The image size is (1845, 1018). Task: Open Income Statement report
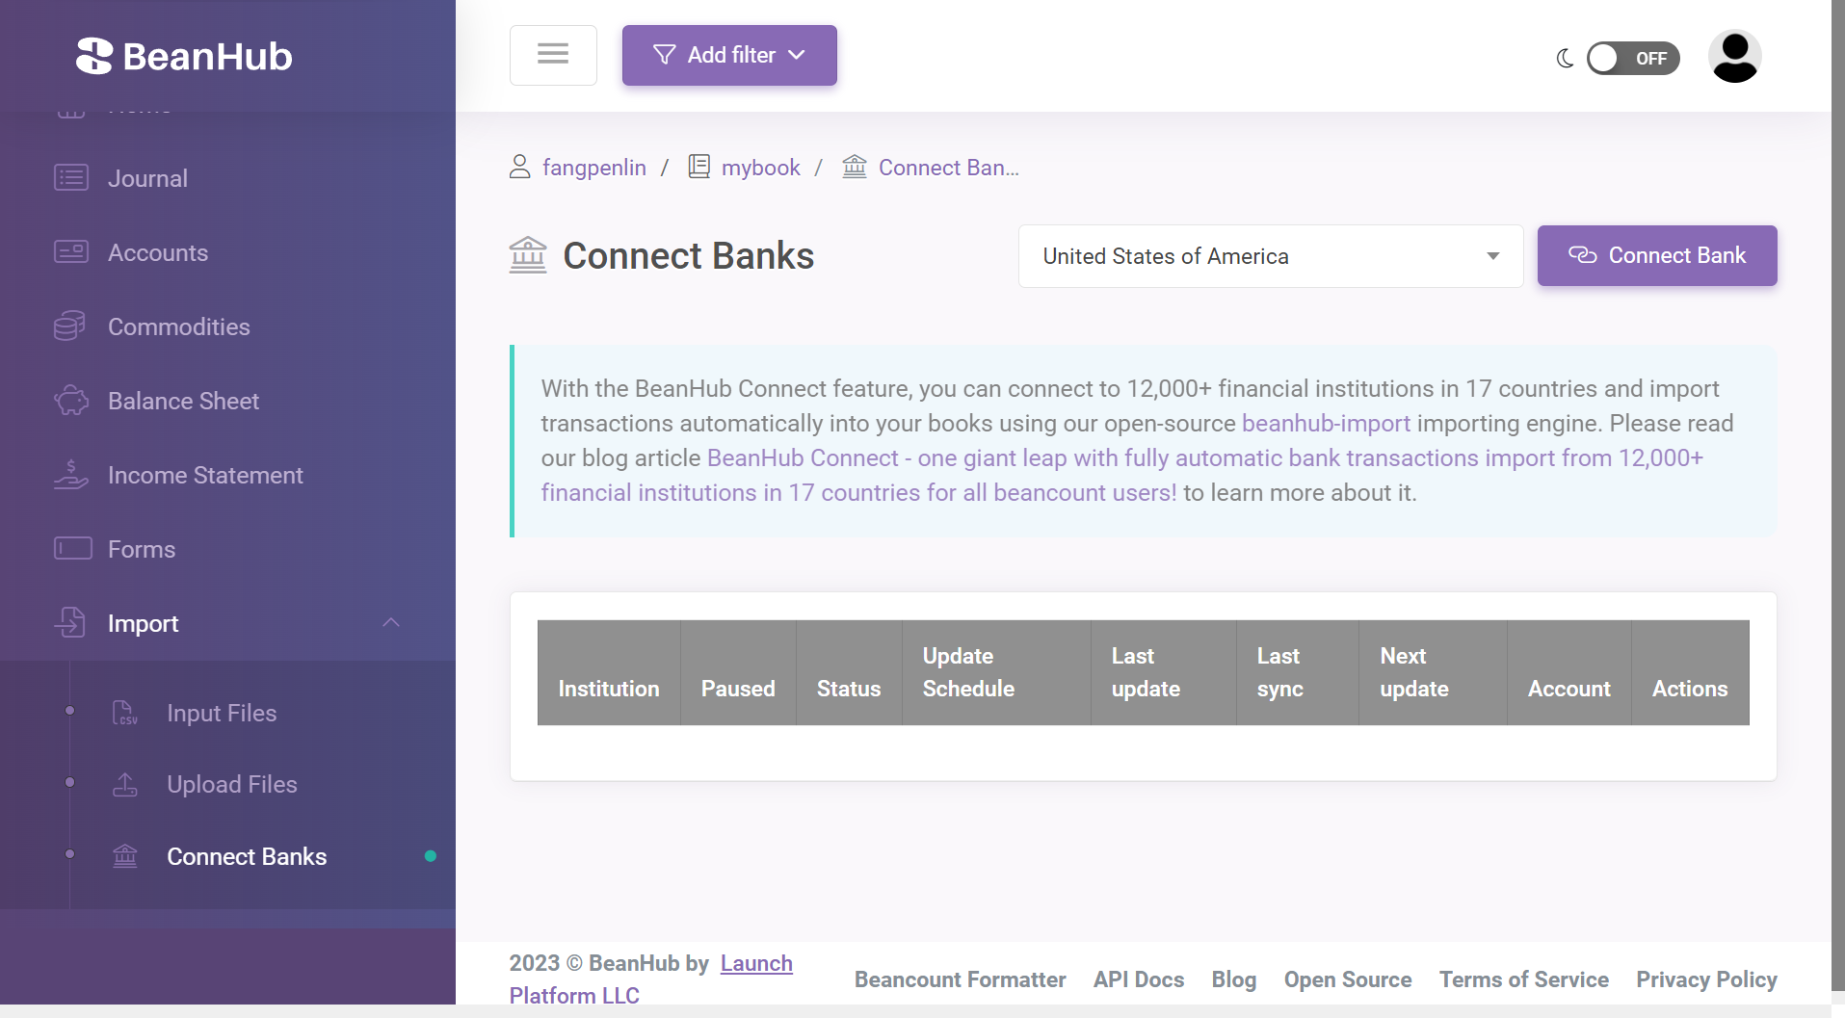point(205,475)
